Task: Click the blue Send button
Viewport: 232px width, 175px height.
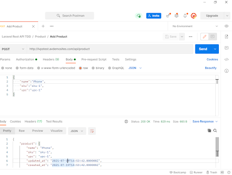Action: click(x=203, y=49)
